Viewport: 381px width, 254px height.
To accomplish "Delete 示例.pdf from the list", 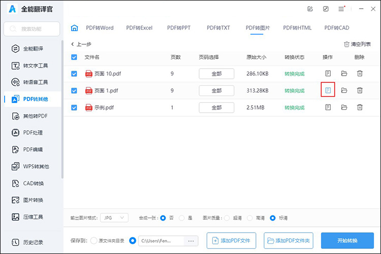I will pyautogui.click(x=360, y=107).
